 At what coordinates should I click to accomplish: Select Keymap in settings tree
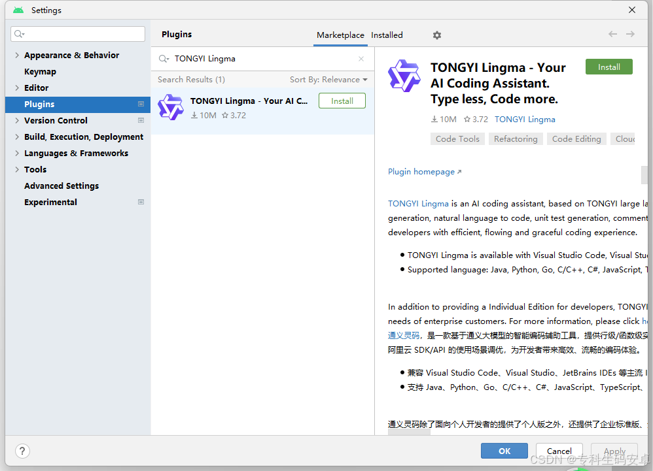click(x=40, y=71)
